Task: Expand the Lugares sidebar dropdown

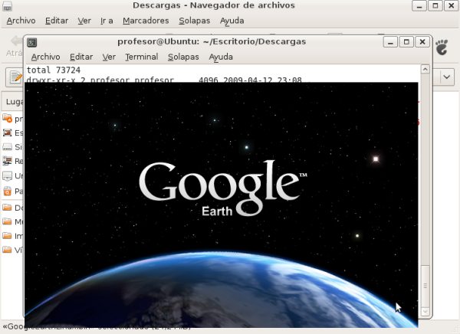Action: tap(14, 101)
